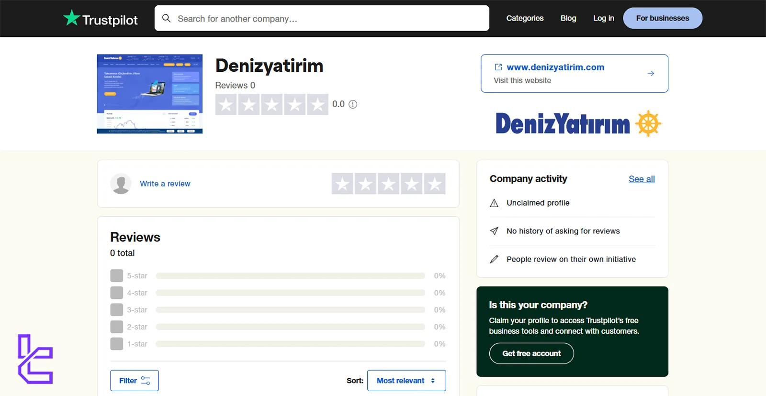Screen dimensions: 766x396
Task: Click People review on their own initiative text
Action: click(x=571, y=259)
